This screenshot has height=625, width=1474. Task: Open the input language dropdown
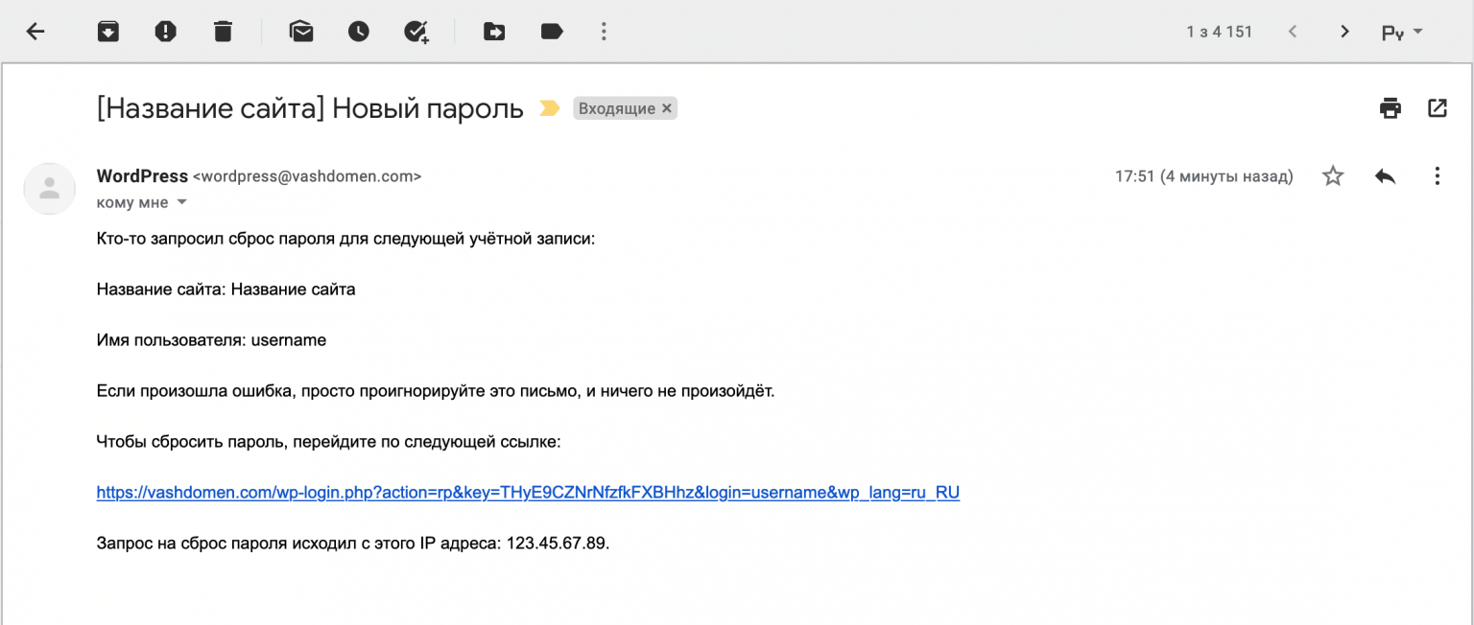1402,32
